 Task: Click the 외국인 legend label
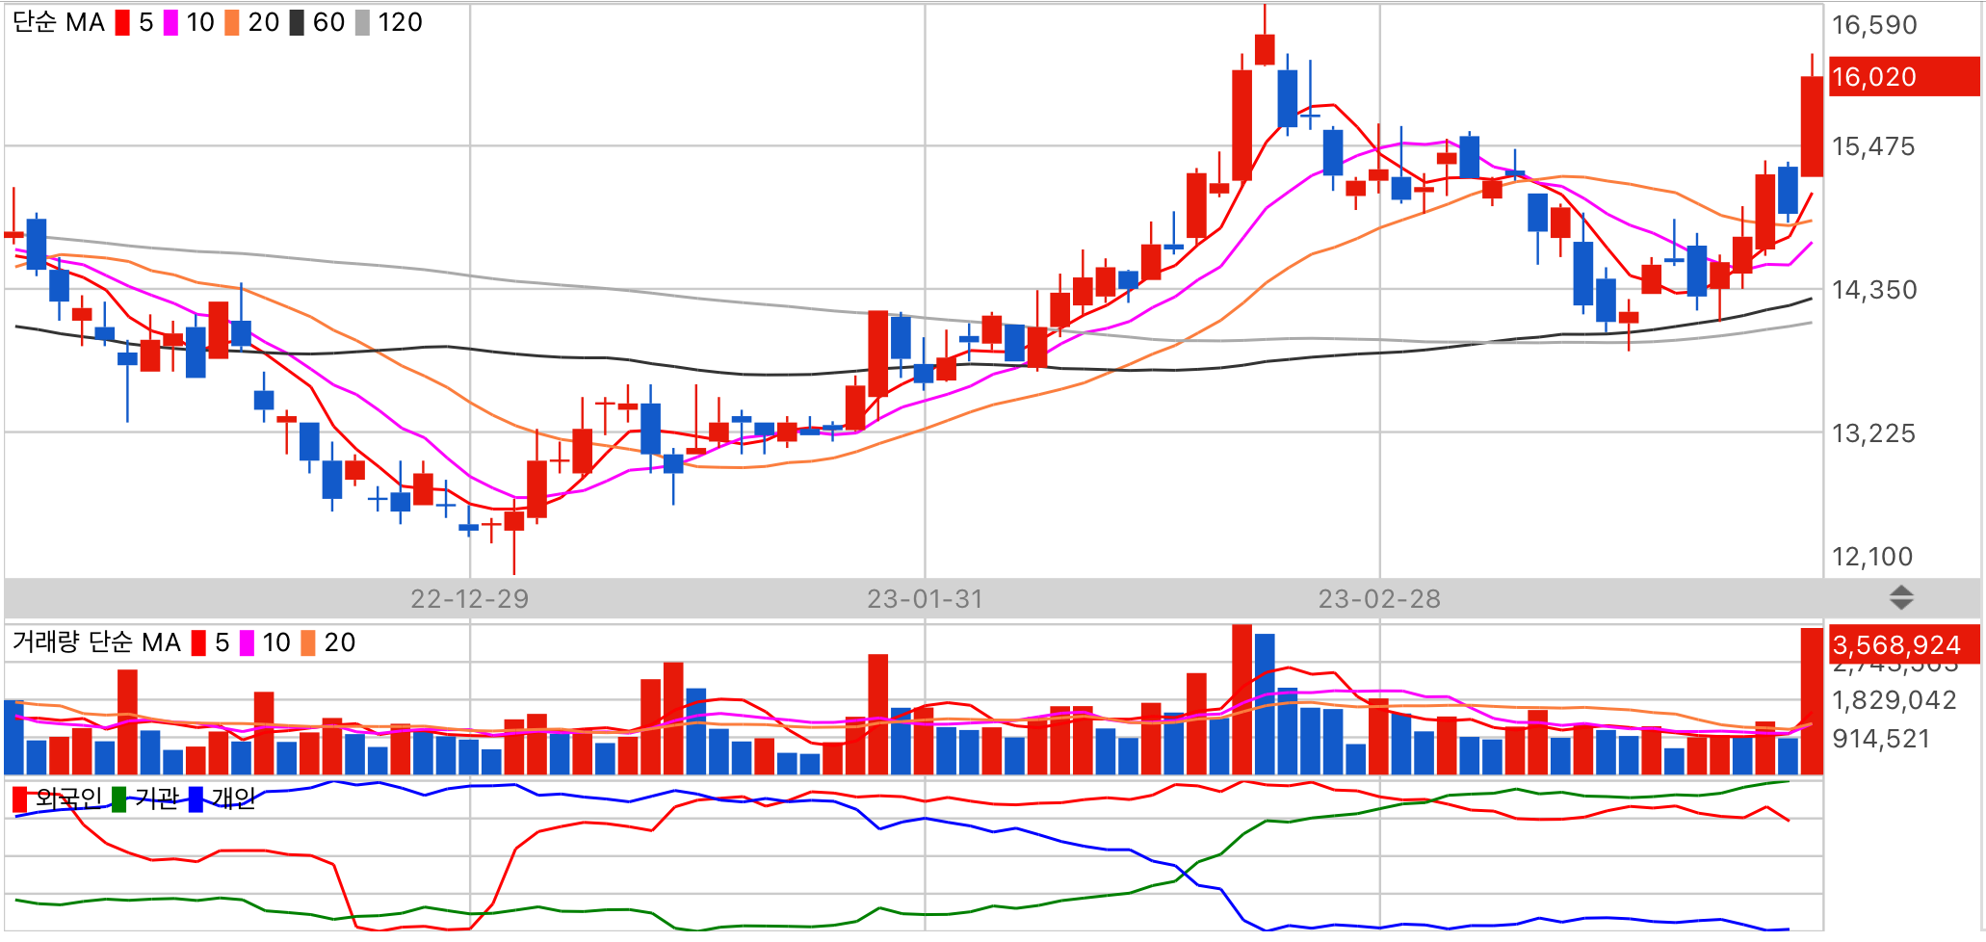click(68, 798)
